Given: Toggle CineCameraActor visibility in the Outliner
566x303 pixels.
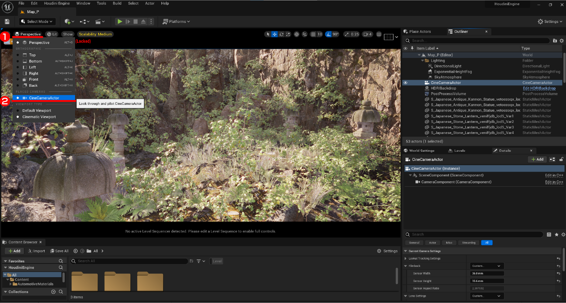Looking at the screenshot, I should (406, 82).
